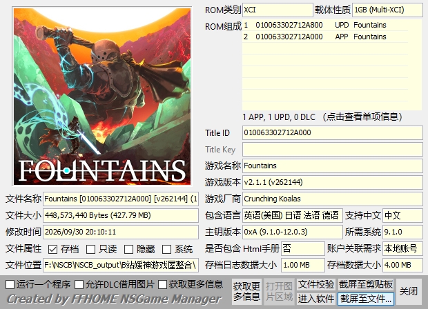The width and height of the screenshot is (428, 309).
Task: Toggle the 存档 archive attribute checkbox
Action: click(52, 249)
